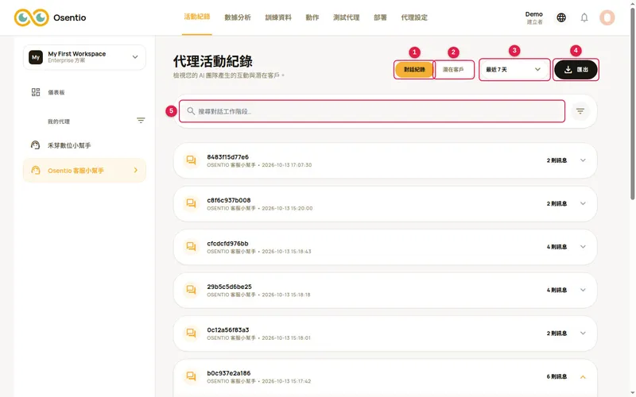The image size is (636, 397).
Task: Click session ID 8483f15d77e6
Action: pos(227,156)
